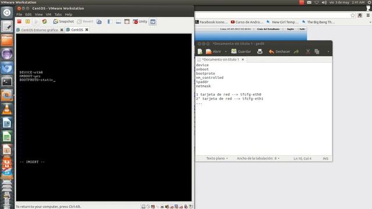Suspend the virtual machine with pause icon

(28, 21)
